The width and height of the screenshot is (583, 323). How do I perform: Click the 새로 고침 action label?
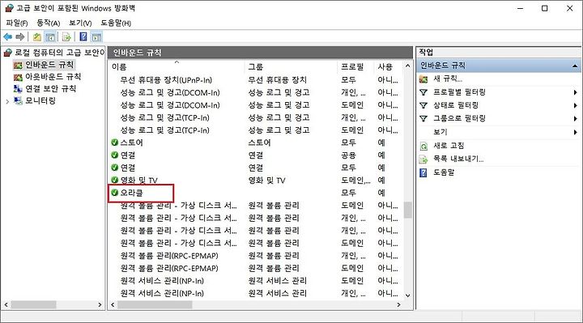click(449, 146)
